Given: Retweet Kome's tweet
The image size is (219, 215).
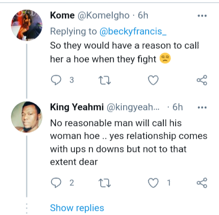Looking at the screenshot, I should coord(104,80).
